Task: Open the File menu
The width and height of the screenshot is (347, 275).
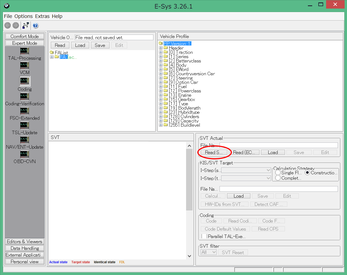Action: point(8,16)
